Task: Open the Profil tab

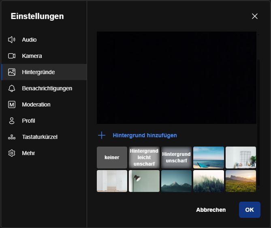Action: point(44,121)
